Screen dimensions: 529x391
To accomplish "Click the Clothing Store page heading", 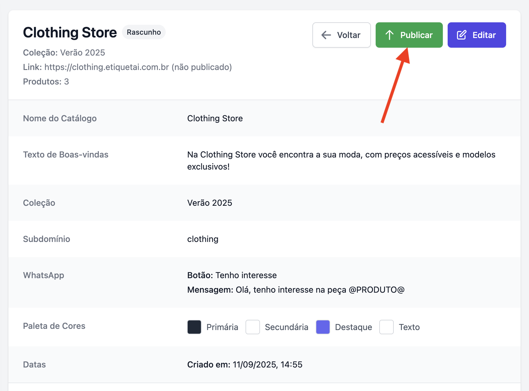I will coord(70,33).
